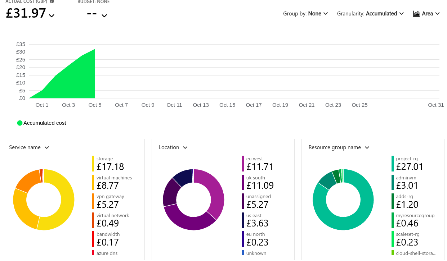Click the adds-rg £1.20 value

(x=407, y=205)
